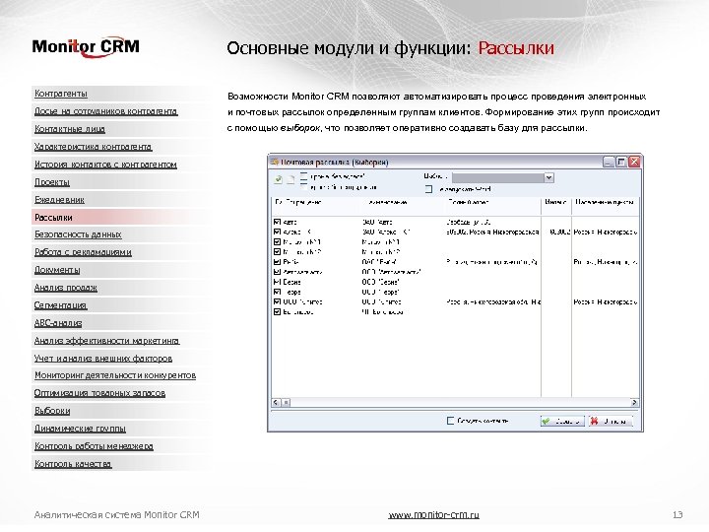The image size is (709, 532).
Task: Click the green check-all icon in dialog toolbar
Action: pos(278,179)
